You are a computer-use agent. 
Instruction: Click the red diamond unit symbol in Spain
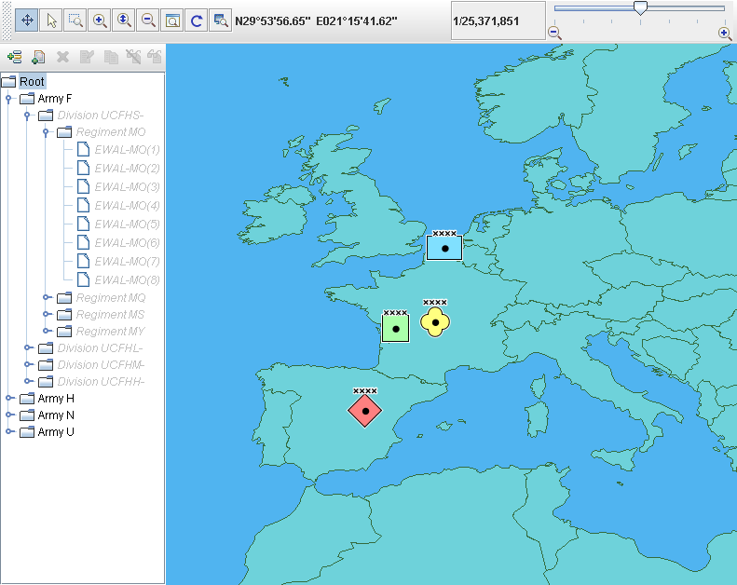coord(365,410)
